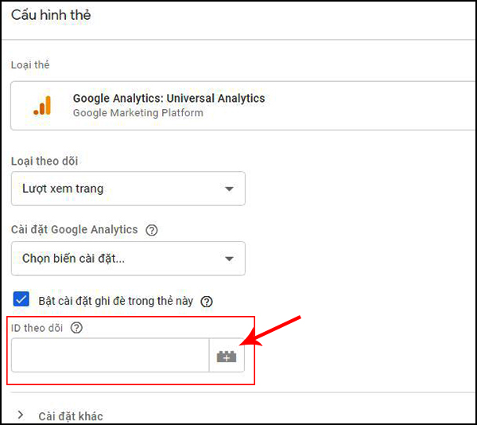Click the arrow in Chọn biến cài đặt dropdown
Screen dimensions: 477x425
coord(229,259)
